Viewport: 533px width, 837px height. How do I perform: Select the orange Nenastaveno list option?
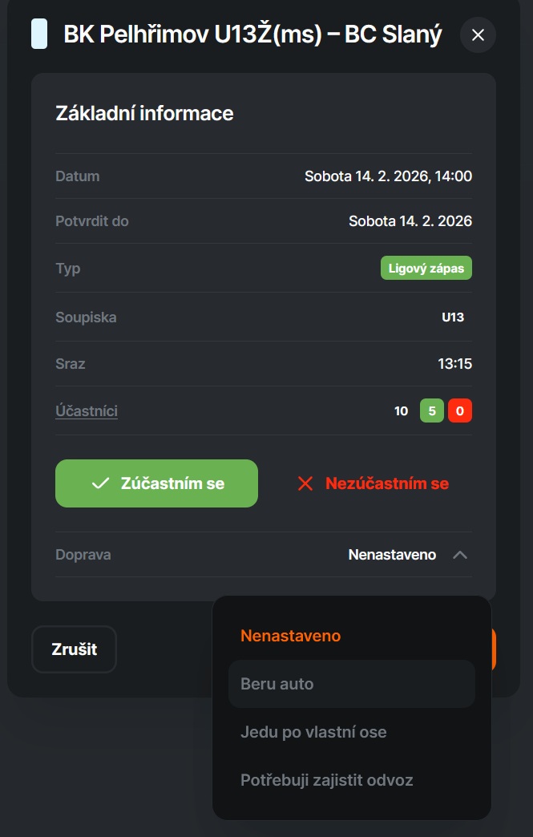[x=291, y=636]
